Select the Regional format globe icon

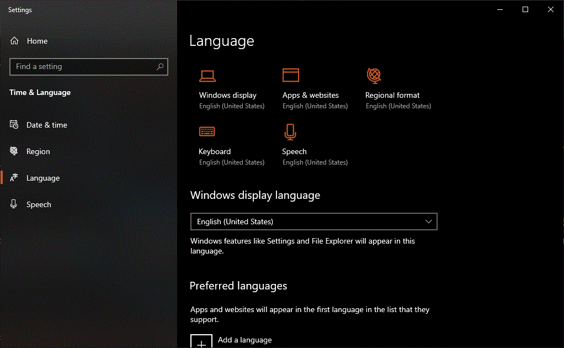374,76
